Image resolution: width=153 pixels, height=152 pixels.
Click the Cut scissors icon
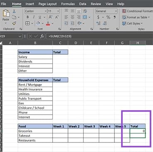coord(14,11)
